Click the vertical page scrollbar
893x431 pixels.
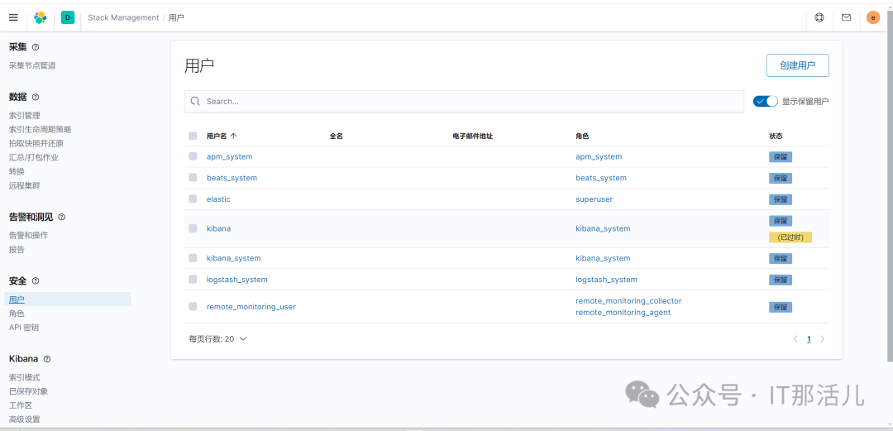click(x=890, y=185)
